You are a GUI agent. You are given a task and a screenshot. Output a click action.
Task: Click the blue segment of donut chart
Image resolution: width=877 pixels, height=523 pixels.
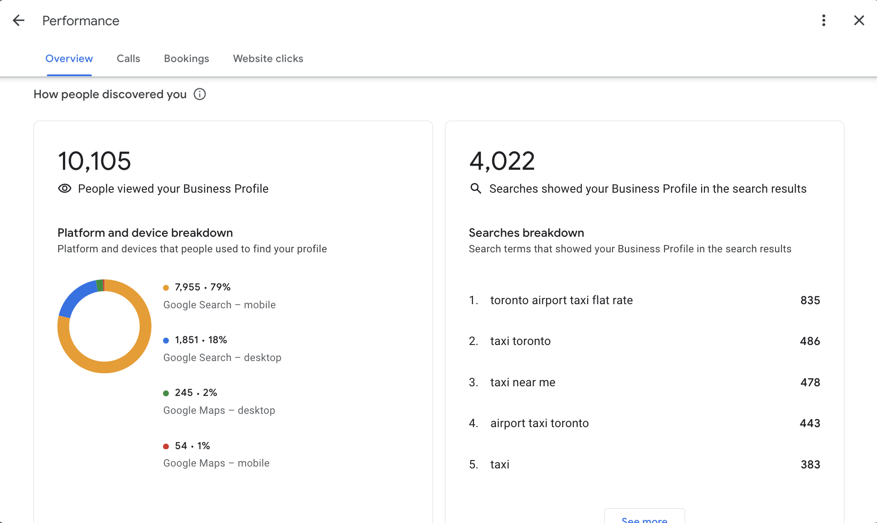pyautogui.click(x=74, y=296)
